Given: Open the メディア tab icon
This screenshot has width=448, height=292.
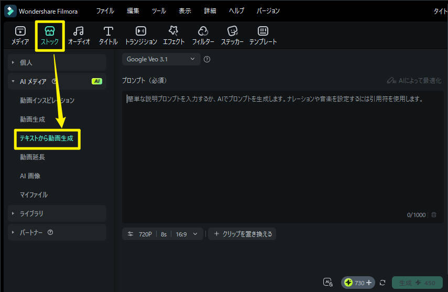Looking at the screenshot, I should (20, 31).
